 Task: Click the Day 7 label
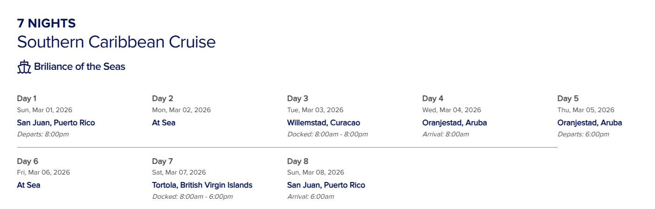163,161
